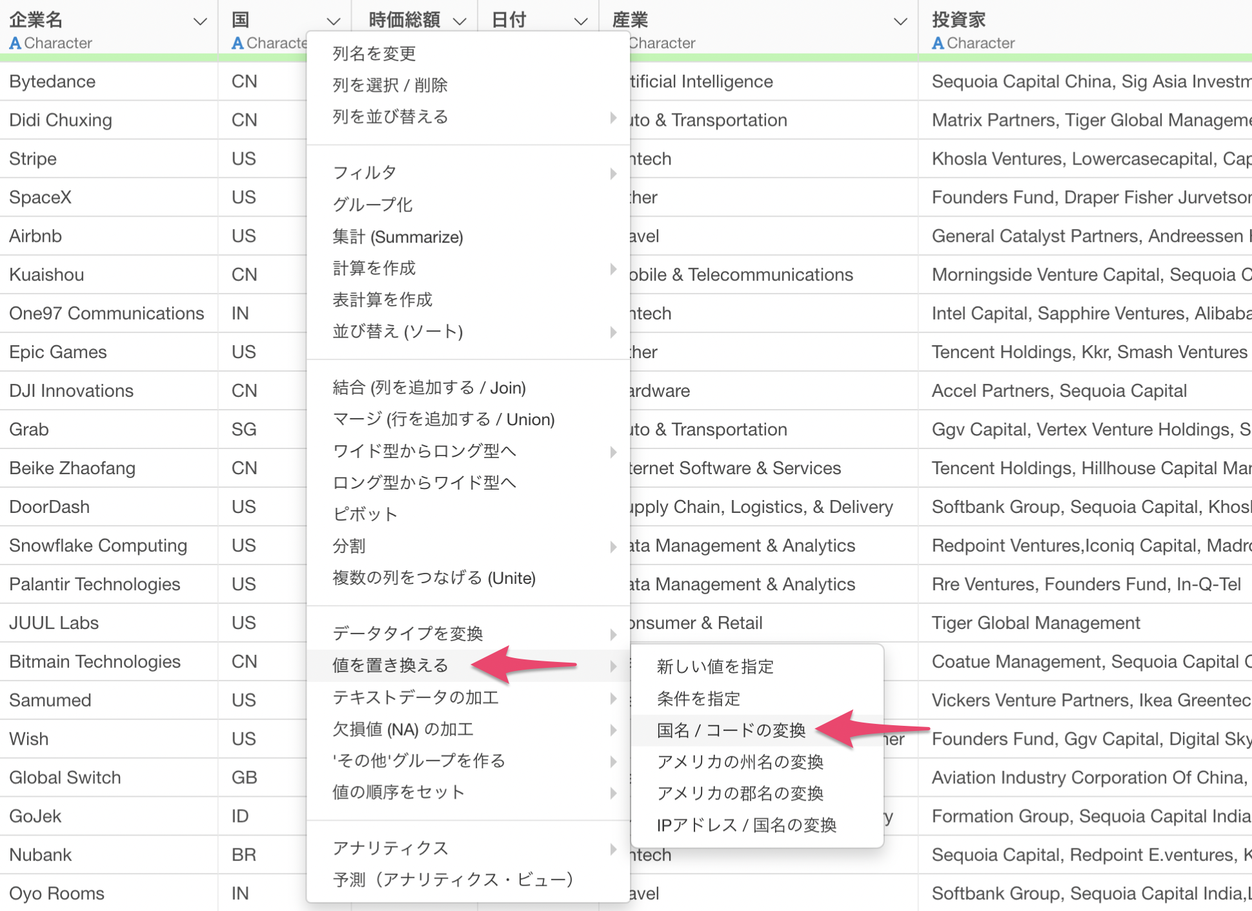Expand the 計算を作成 submenu arrow
This screenshot has width=1252, height=911.
(613, 268)
